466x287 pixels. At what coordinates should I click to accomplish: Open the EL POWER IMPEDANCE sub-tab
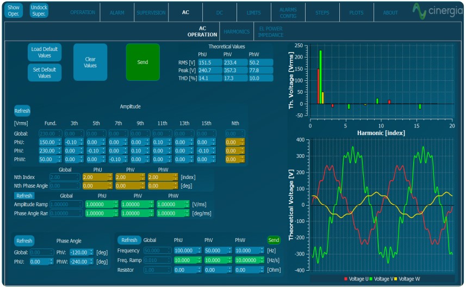(270, 32)
